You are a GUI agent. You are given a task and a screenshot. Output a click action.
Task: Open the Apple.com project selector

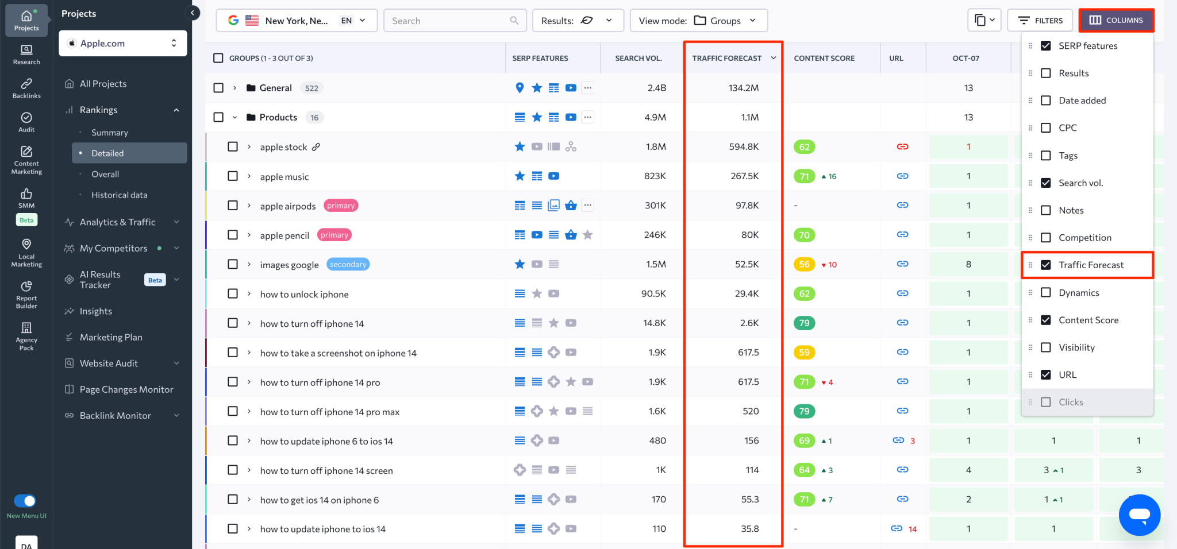pos(123,44)
